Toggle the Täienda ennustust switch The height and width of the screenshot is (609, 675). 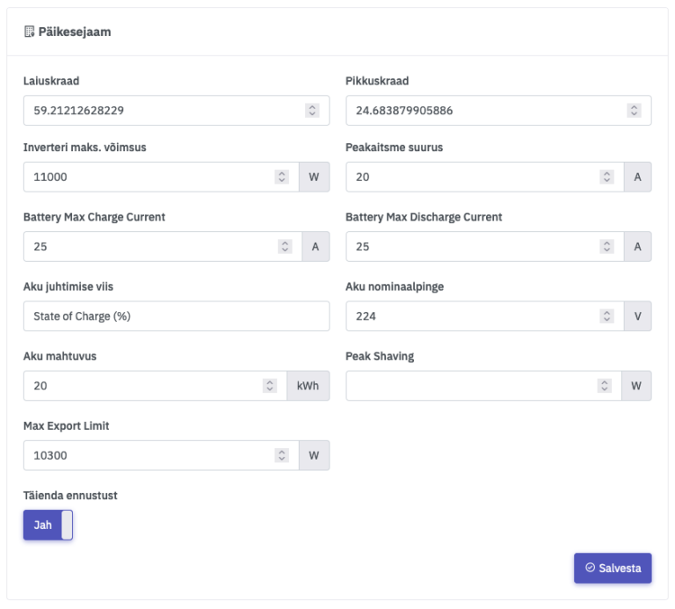(x=48, y=526)
